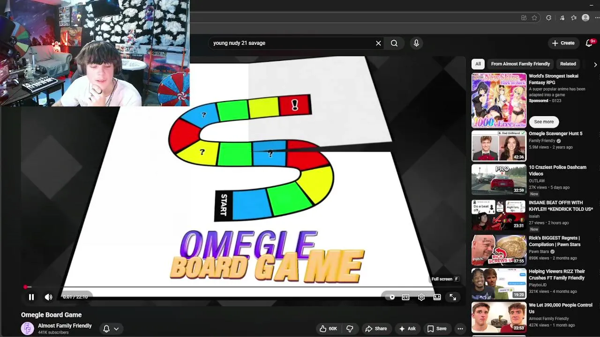Open more actions three-dot menu under video
Viewport: 600px width, 337px height.
coord(460,329)
